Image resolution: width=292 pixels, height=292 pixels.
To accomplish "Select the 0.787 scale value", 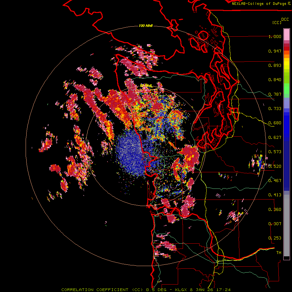I will [275, 94].
